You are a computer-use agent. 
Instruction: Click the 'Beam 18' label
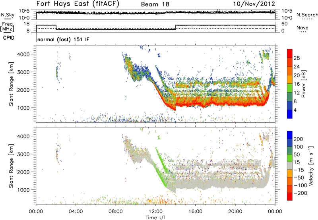point(155,4)
